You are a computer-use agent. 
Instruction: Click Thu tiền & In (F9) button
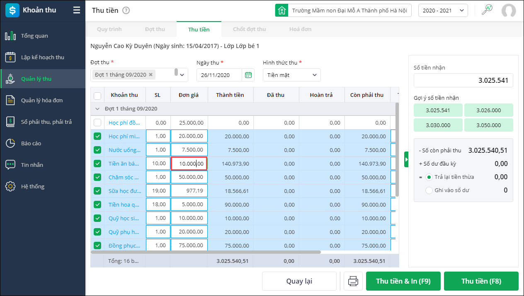point(403,282)
